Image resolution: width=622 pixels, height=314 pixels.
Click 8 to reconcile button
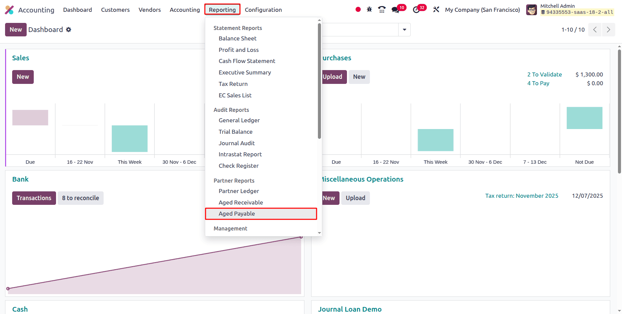pos(81,198)
